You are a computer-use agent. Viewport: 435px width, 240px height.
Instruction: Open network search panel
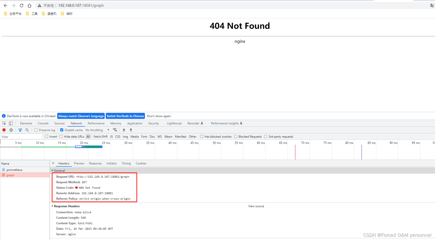(x=27, y=130)
